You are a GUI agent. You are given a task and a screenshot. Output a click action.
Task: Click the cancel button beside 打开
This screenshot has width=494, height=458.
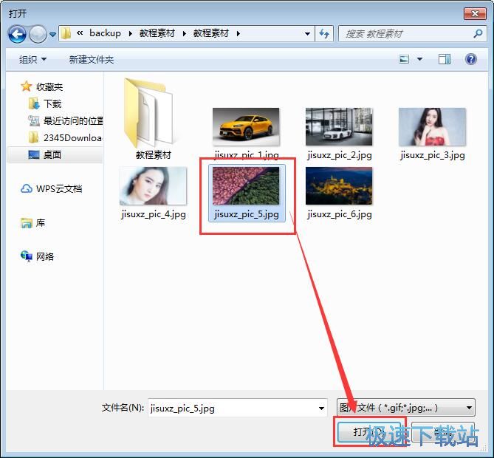coord(442,432)
